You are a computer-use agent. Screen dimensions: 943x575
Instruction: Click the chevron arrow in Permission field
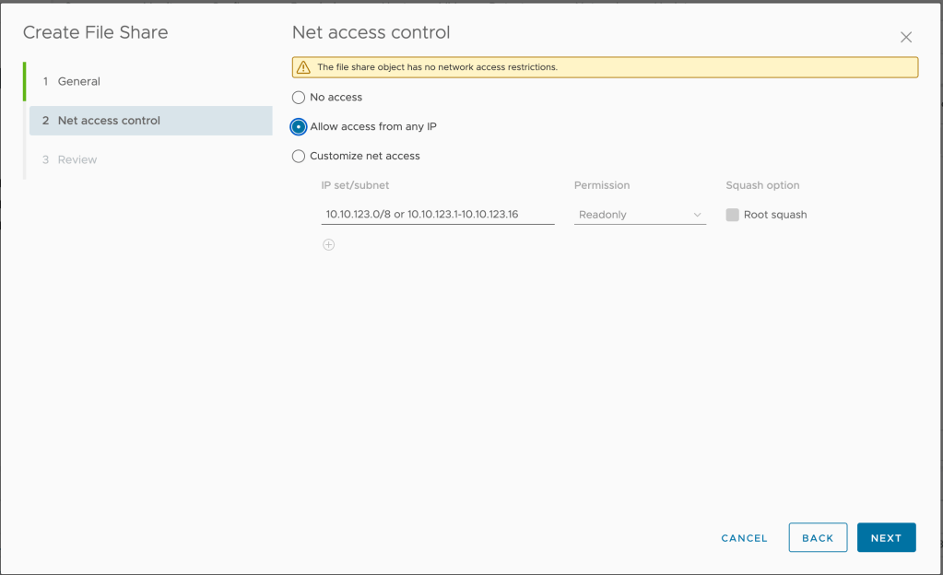pos(697,216)
